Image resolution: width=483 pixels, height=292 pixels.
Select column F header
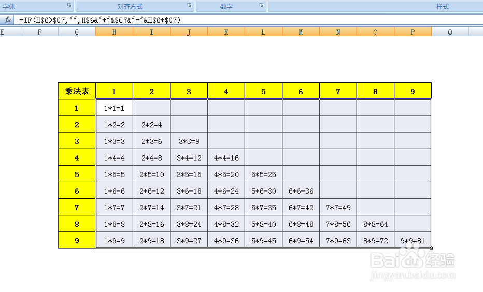[39, 32]
